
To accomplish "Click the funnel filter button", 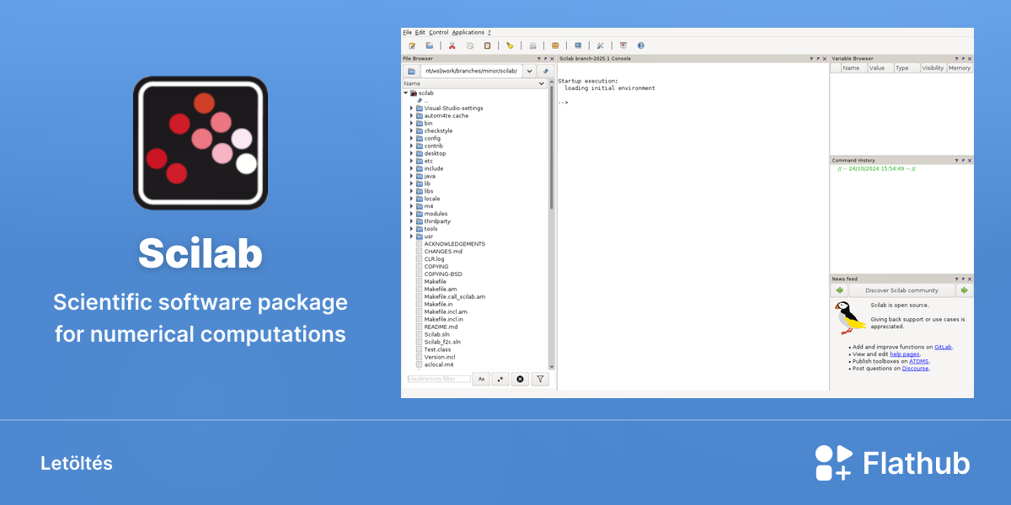I will (x=541, y=379).
